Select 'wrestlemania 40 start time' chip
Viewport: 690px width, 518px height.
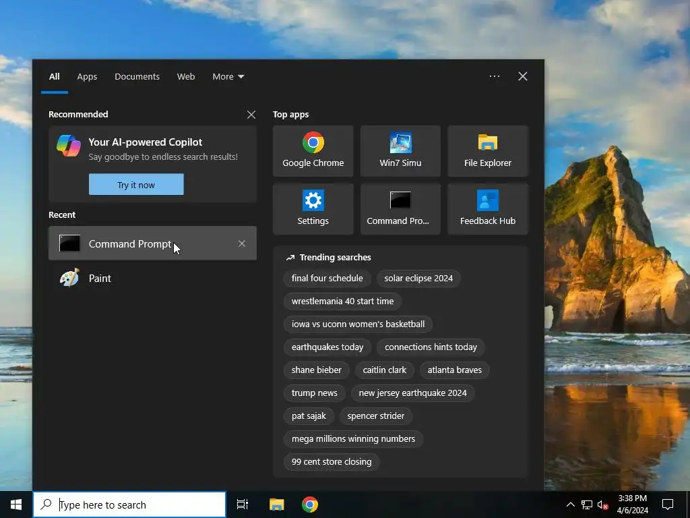click(x=343, y=301)
